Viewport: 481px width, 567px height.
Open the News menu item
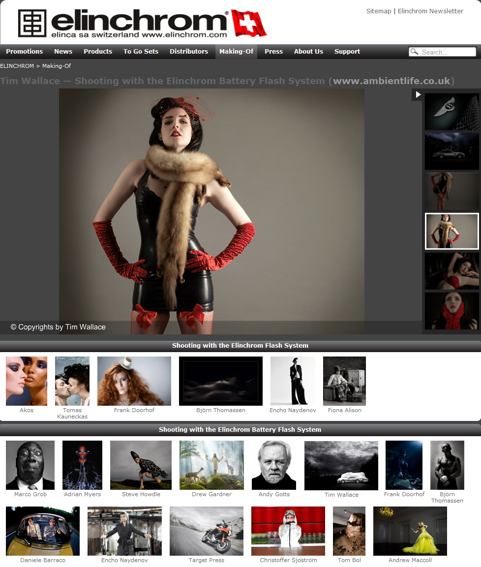pyautogui.click(x=63, y=51)
